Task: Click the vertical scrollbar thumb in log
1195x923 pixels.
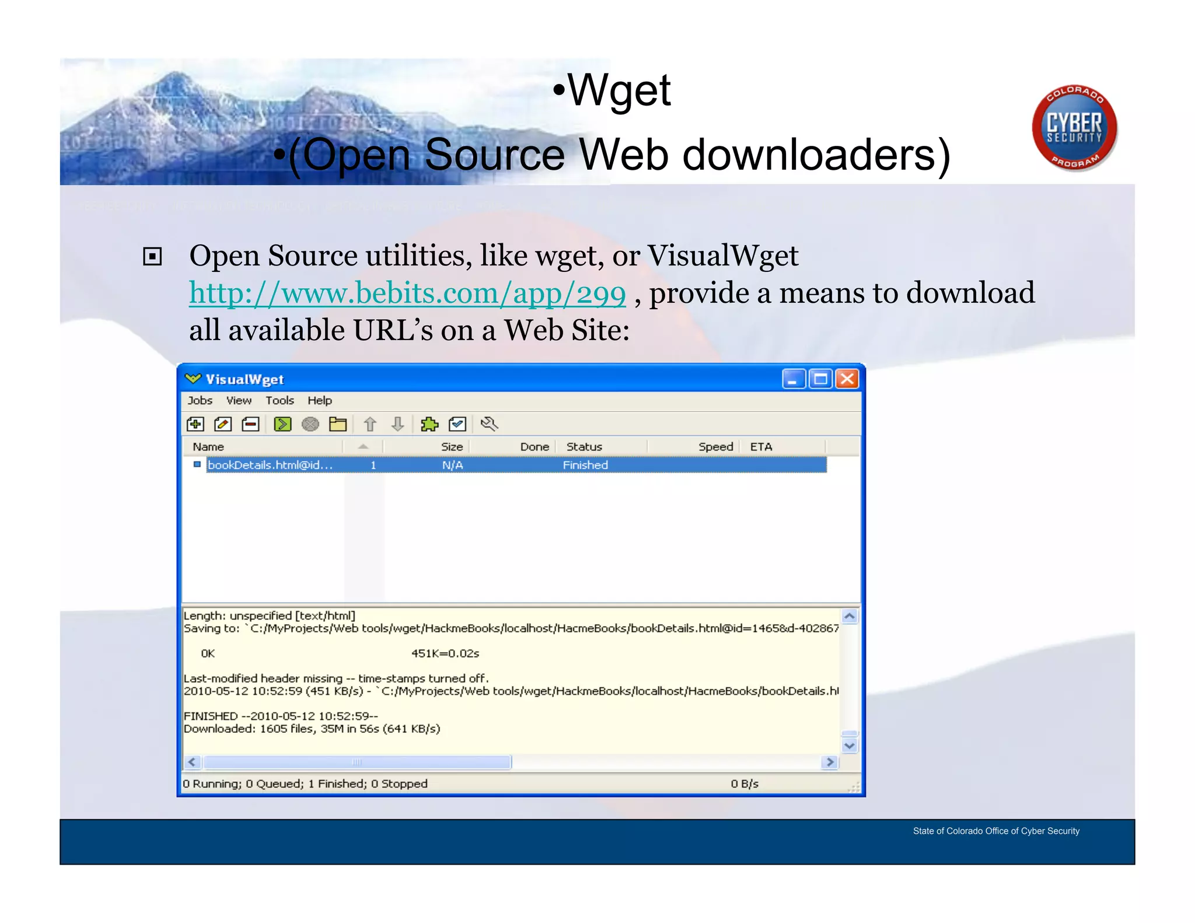Action: tap(850, 733)
